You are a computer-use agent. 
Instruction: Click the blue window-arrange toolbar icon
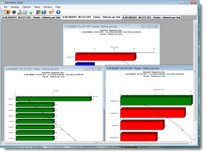click(43, 12)
